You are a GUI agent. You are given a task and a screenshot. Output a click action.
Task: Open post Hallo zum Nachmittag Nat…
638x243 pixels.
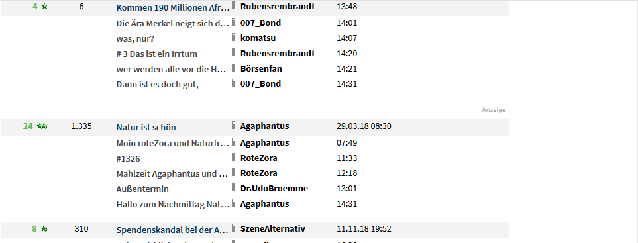[x=172, y=204]
